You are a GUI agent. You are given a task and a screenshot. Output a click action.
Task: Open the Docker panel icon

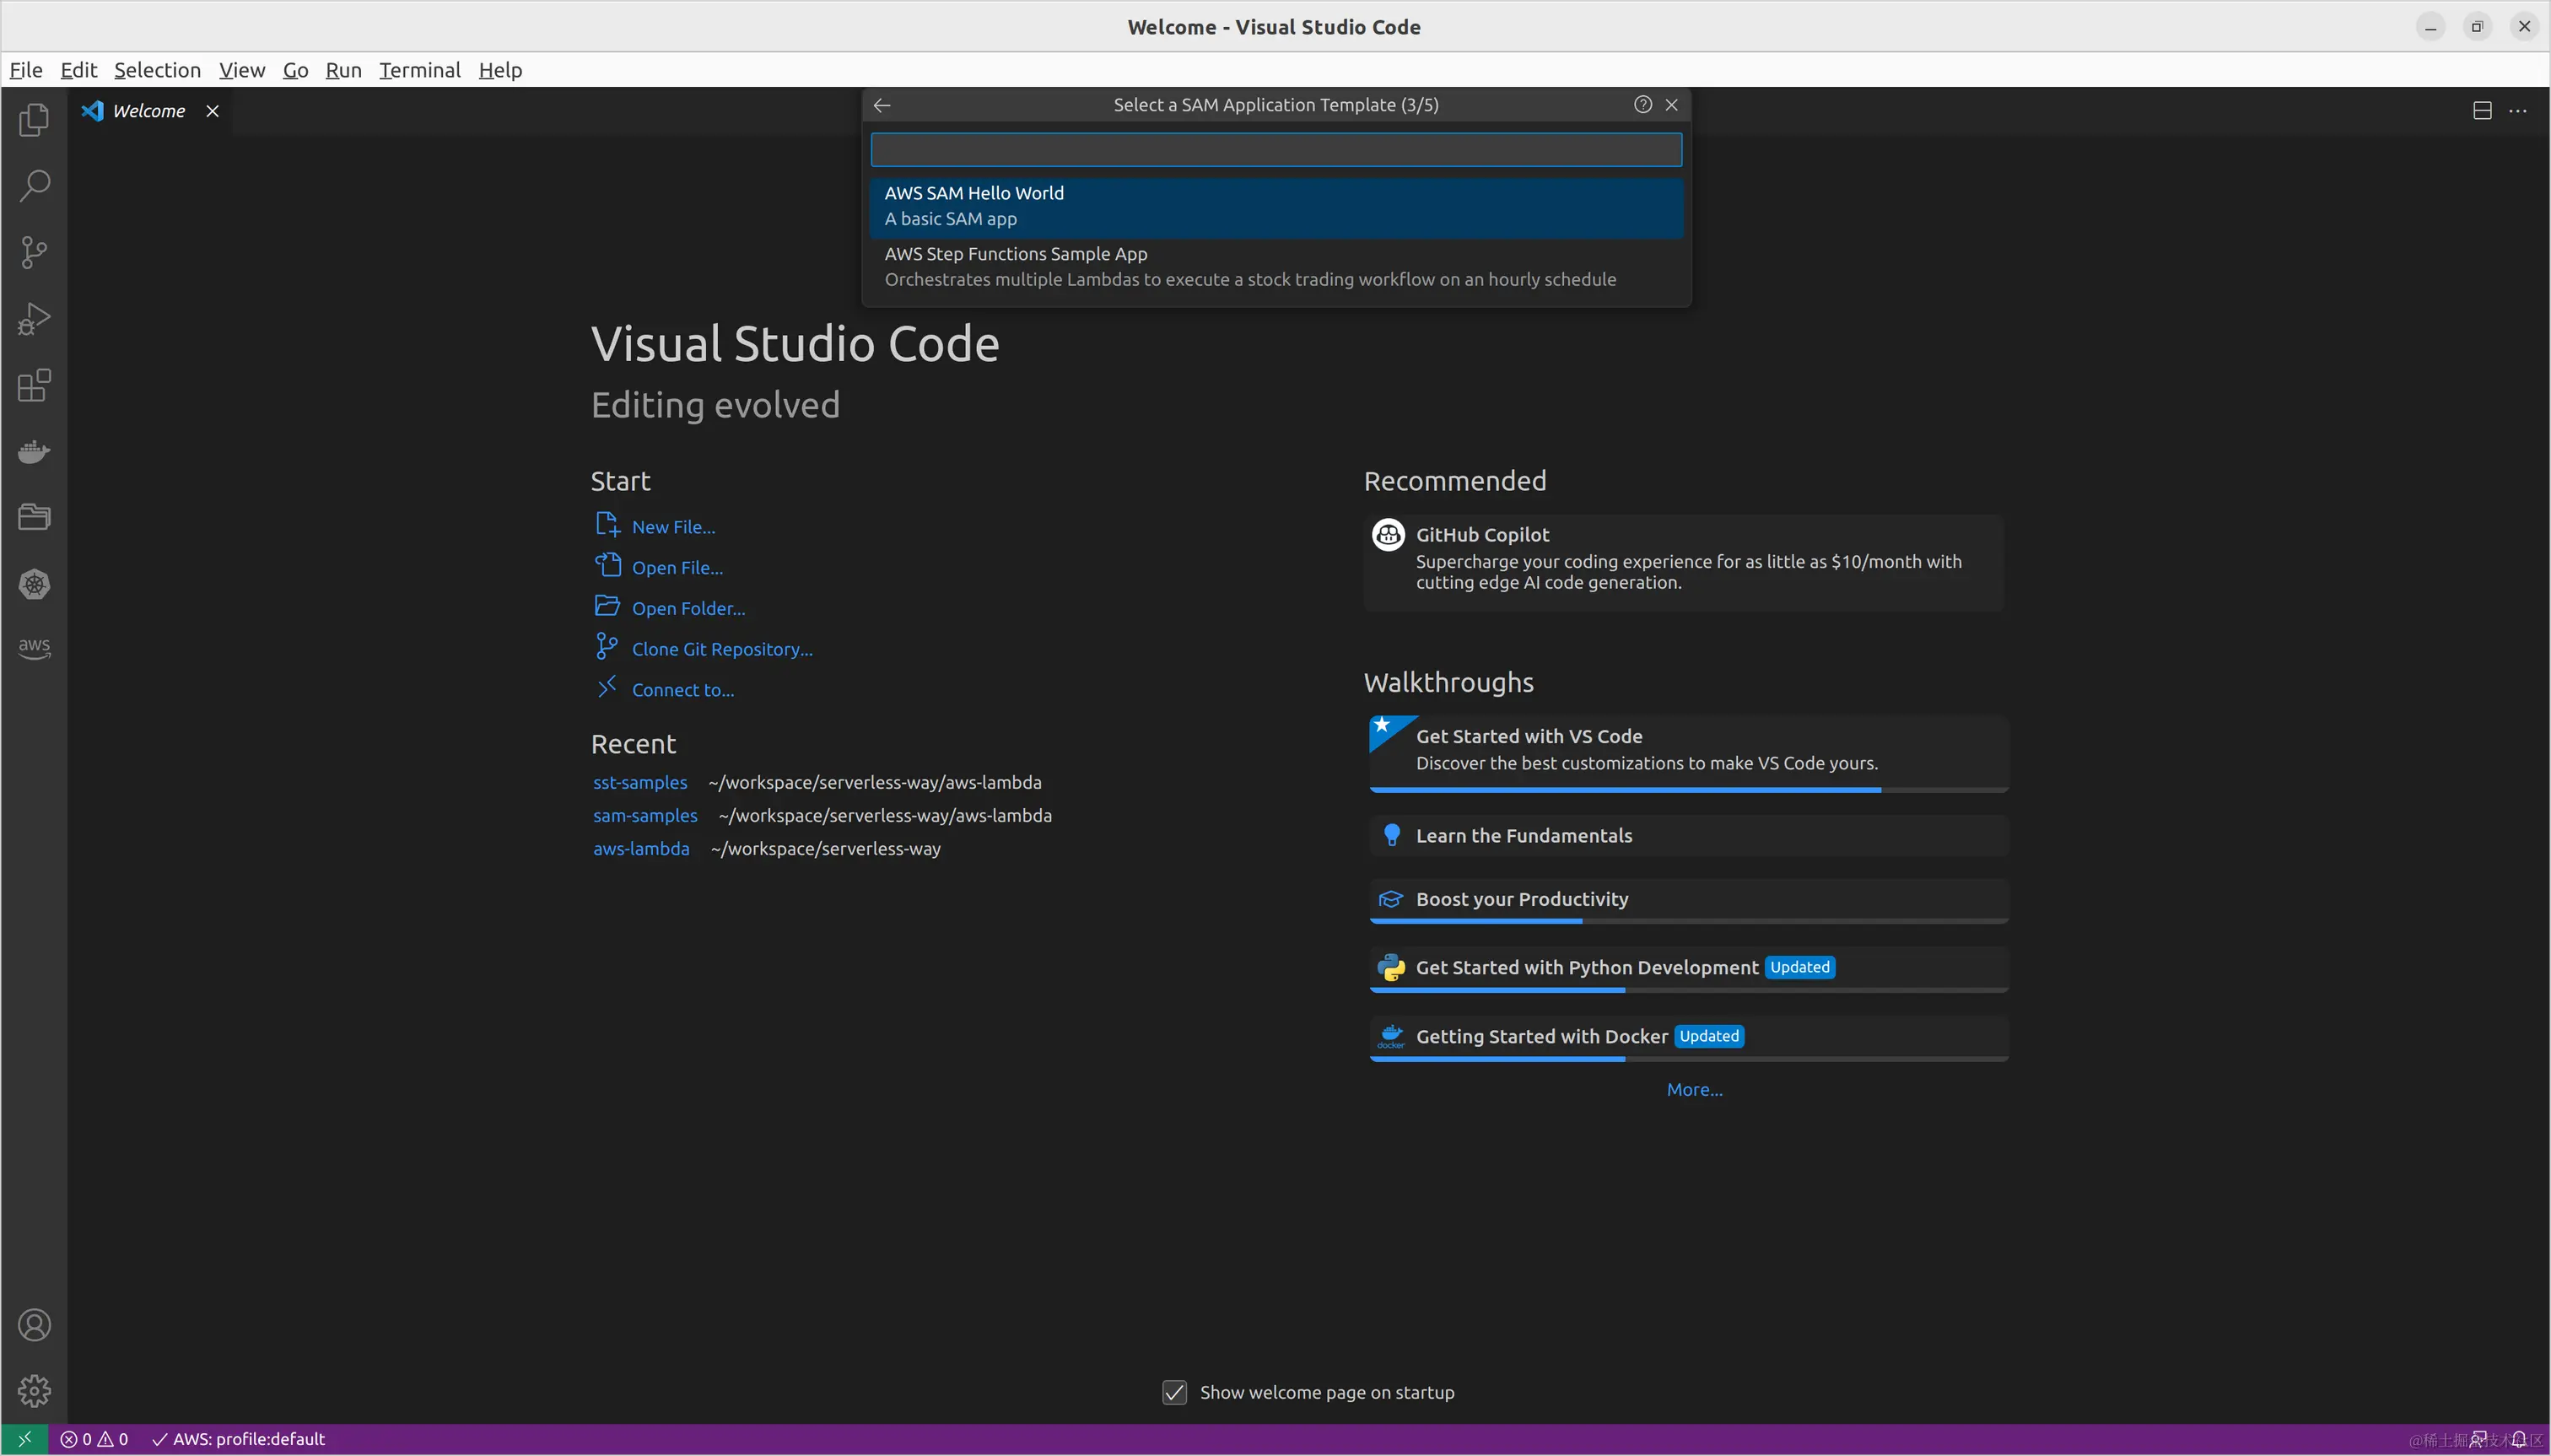click(34, 452)
